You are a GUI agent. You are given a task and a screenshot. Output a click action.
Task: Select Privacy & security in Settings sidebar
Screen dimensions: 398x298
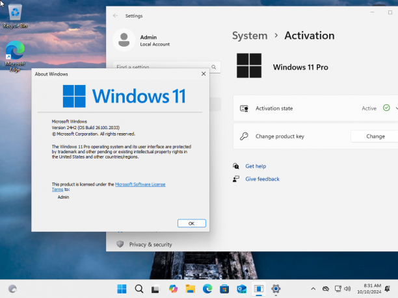(x=150, y=245)
